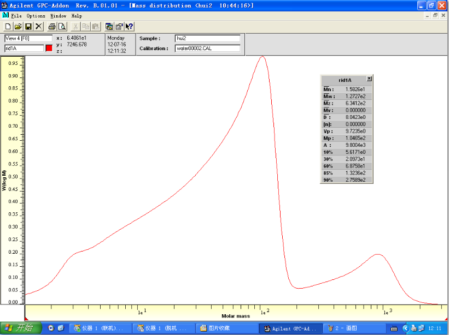Switch to the first 仪器 1 taskbar window

click(101, 328)
